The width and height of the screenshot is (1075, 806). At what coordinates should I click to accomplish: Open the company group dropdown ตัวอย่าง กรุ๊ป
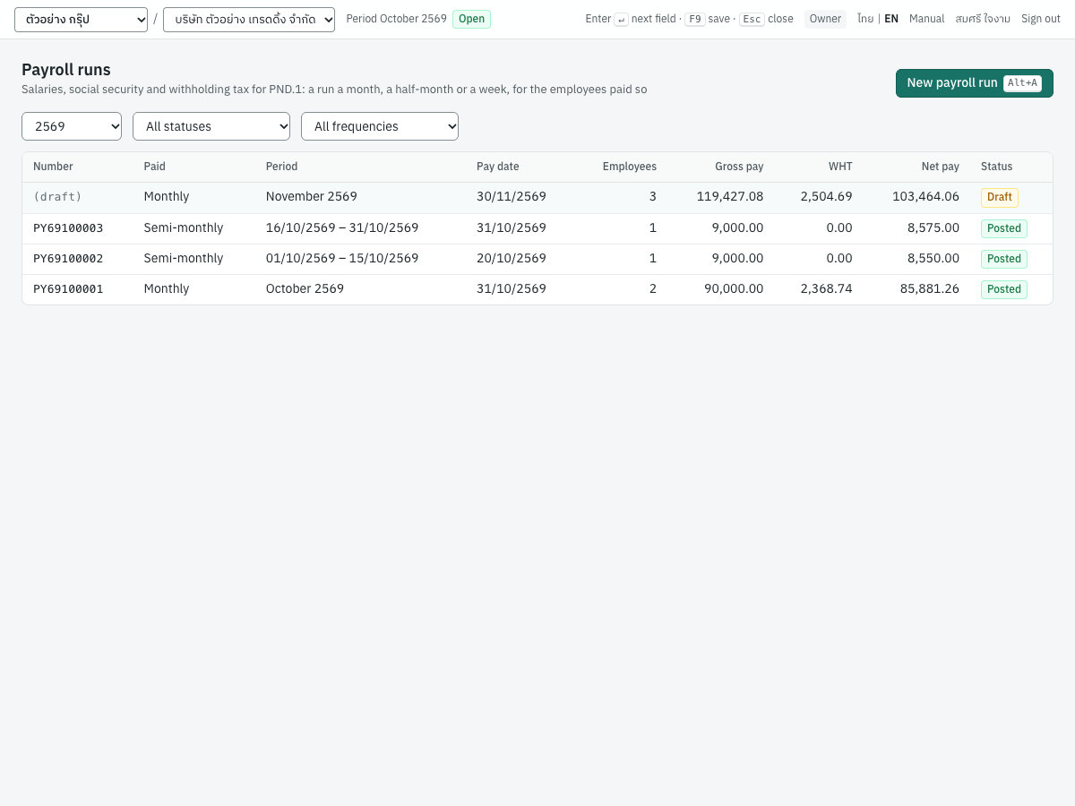click(81, 20)
